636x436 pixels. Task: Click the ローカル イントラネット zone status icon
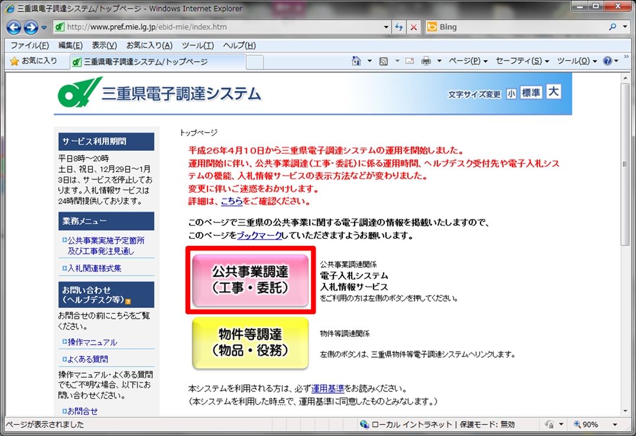[x=364, y=425]
